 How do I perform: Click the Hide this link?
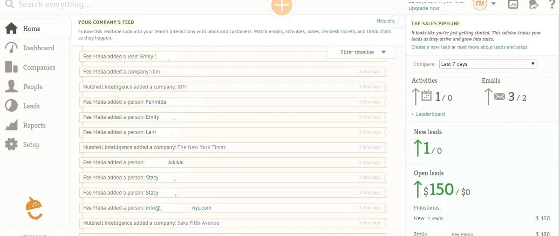coord(386,21)
